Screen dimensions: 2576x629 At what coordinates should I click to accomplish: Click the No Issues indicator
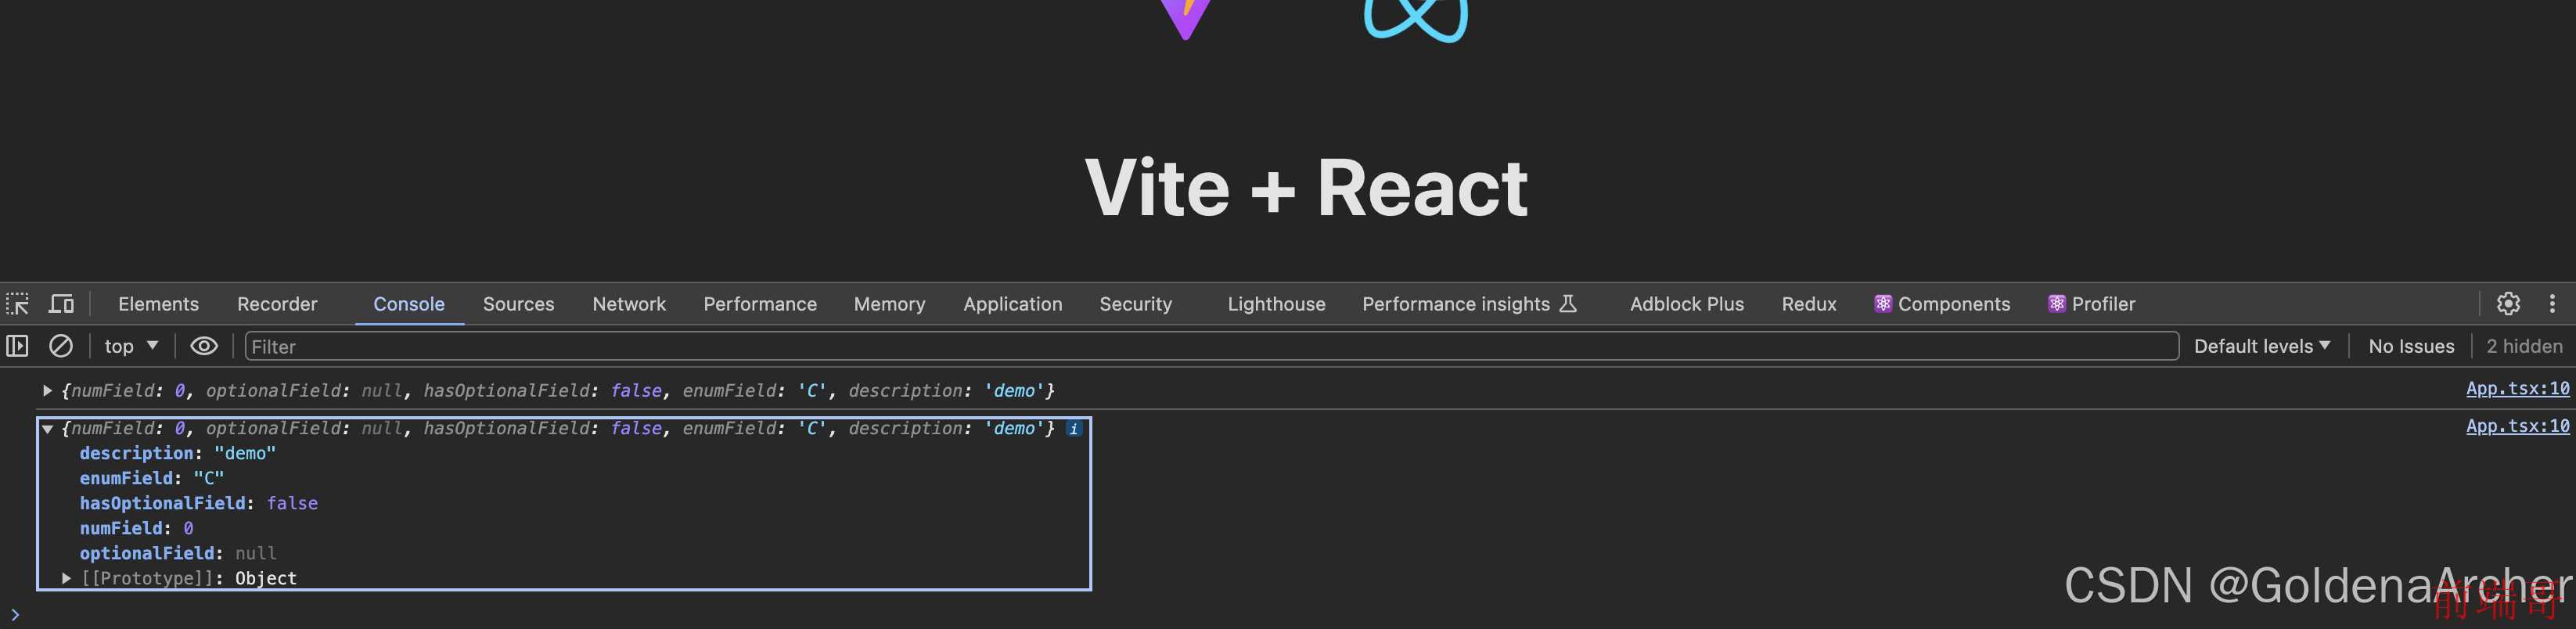coord(2411,346)
